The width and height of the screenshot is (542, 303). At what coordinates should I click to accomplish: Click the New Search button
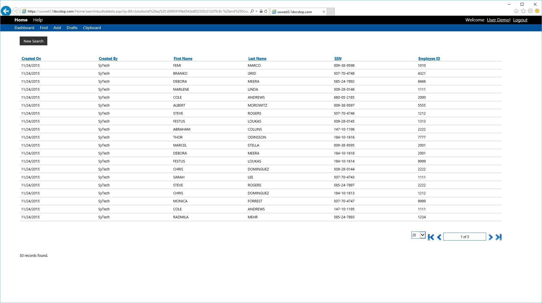33,41
